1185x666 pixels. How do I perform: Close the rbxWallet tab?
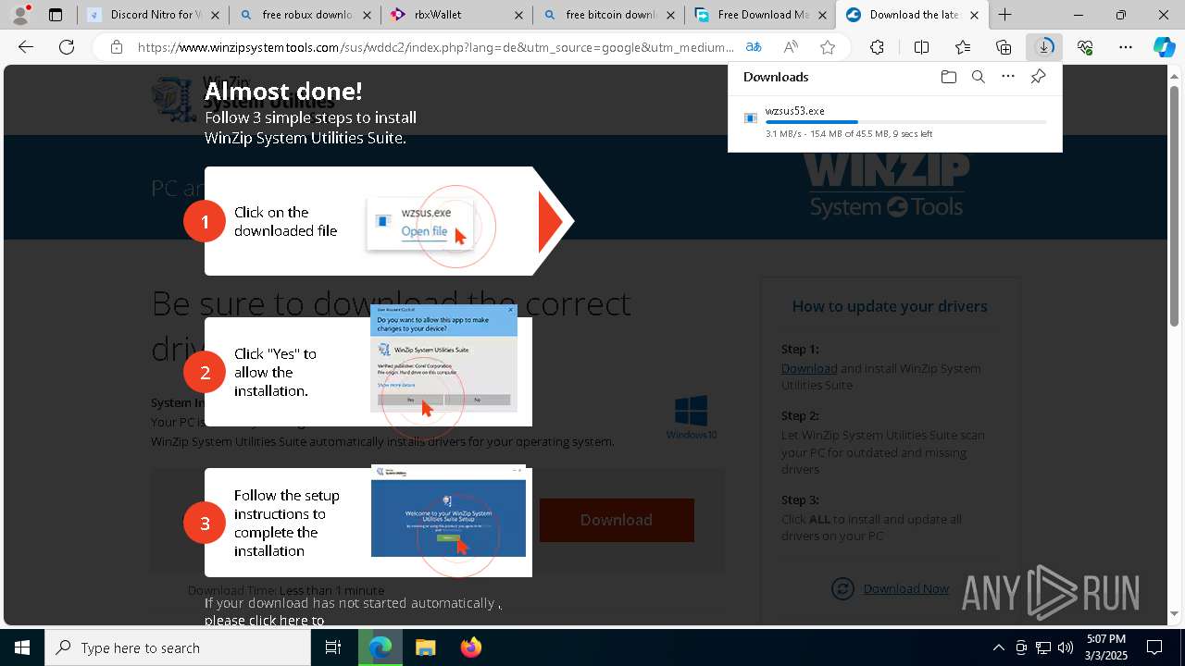518,15
